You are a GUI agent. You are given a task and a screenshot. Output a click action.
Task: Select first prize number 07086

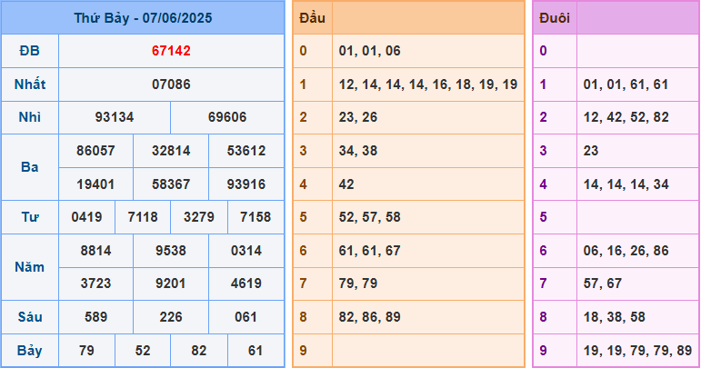pos(171,85)
